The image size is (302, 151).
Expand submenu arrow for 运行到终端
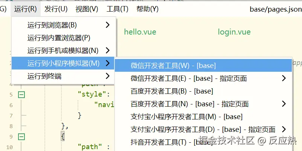(x=108, y=76)
